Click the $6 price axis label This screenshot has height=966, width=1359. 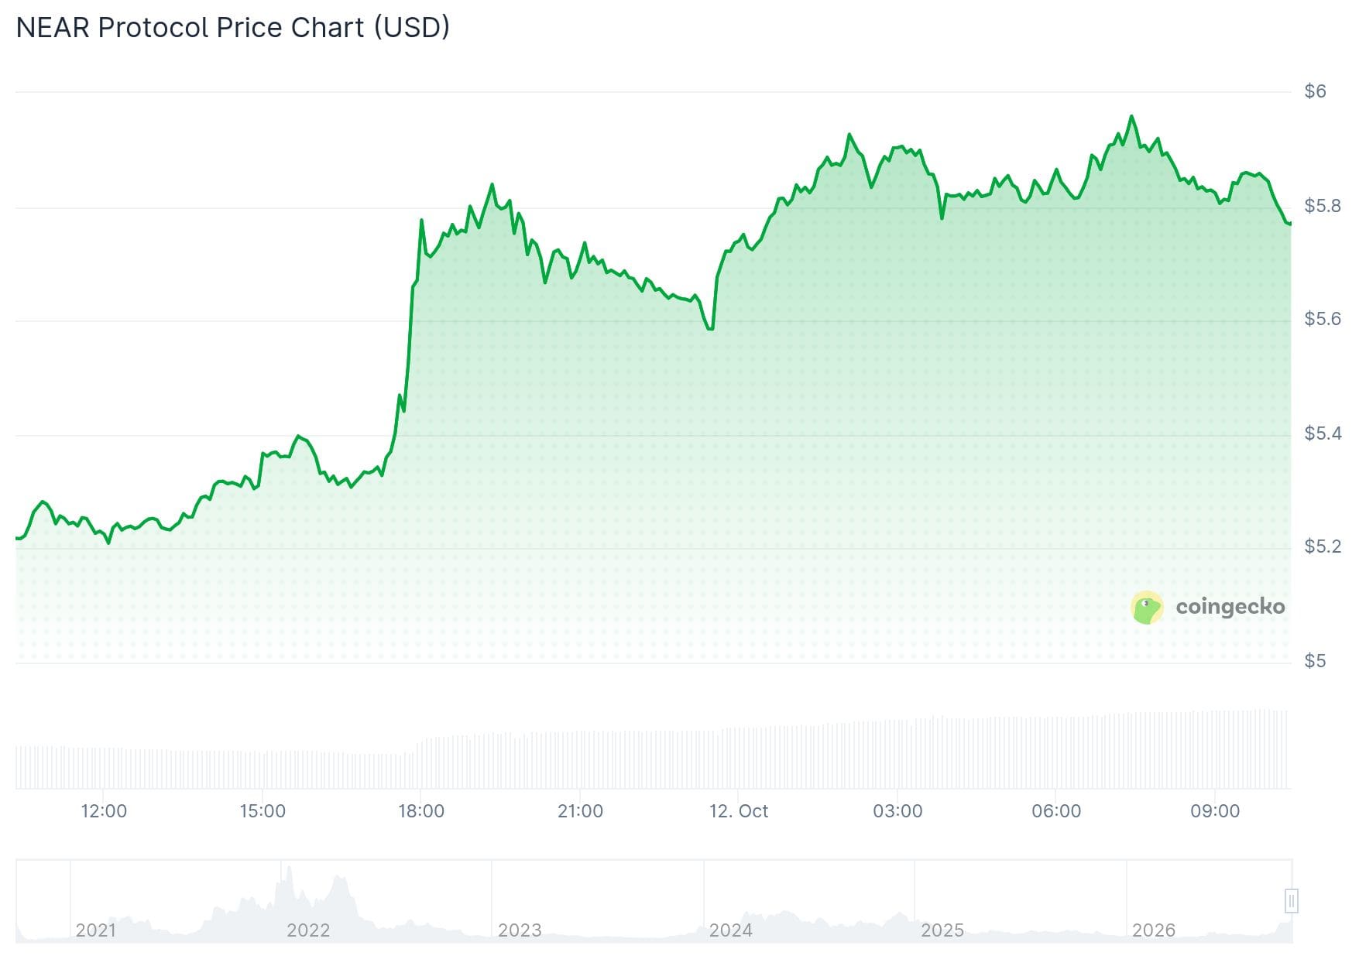(1315, 91)
